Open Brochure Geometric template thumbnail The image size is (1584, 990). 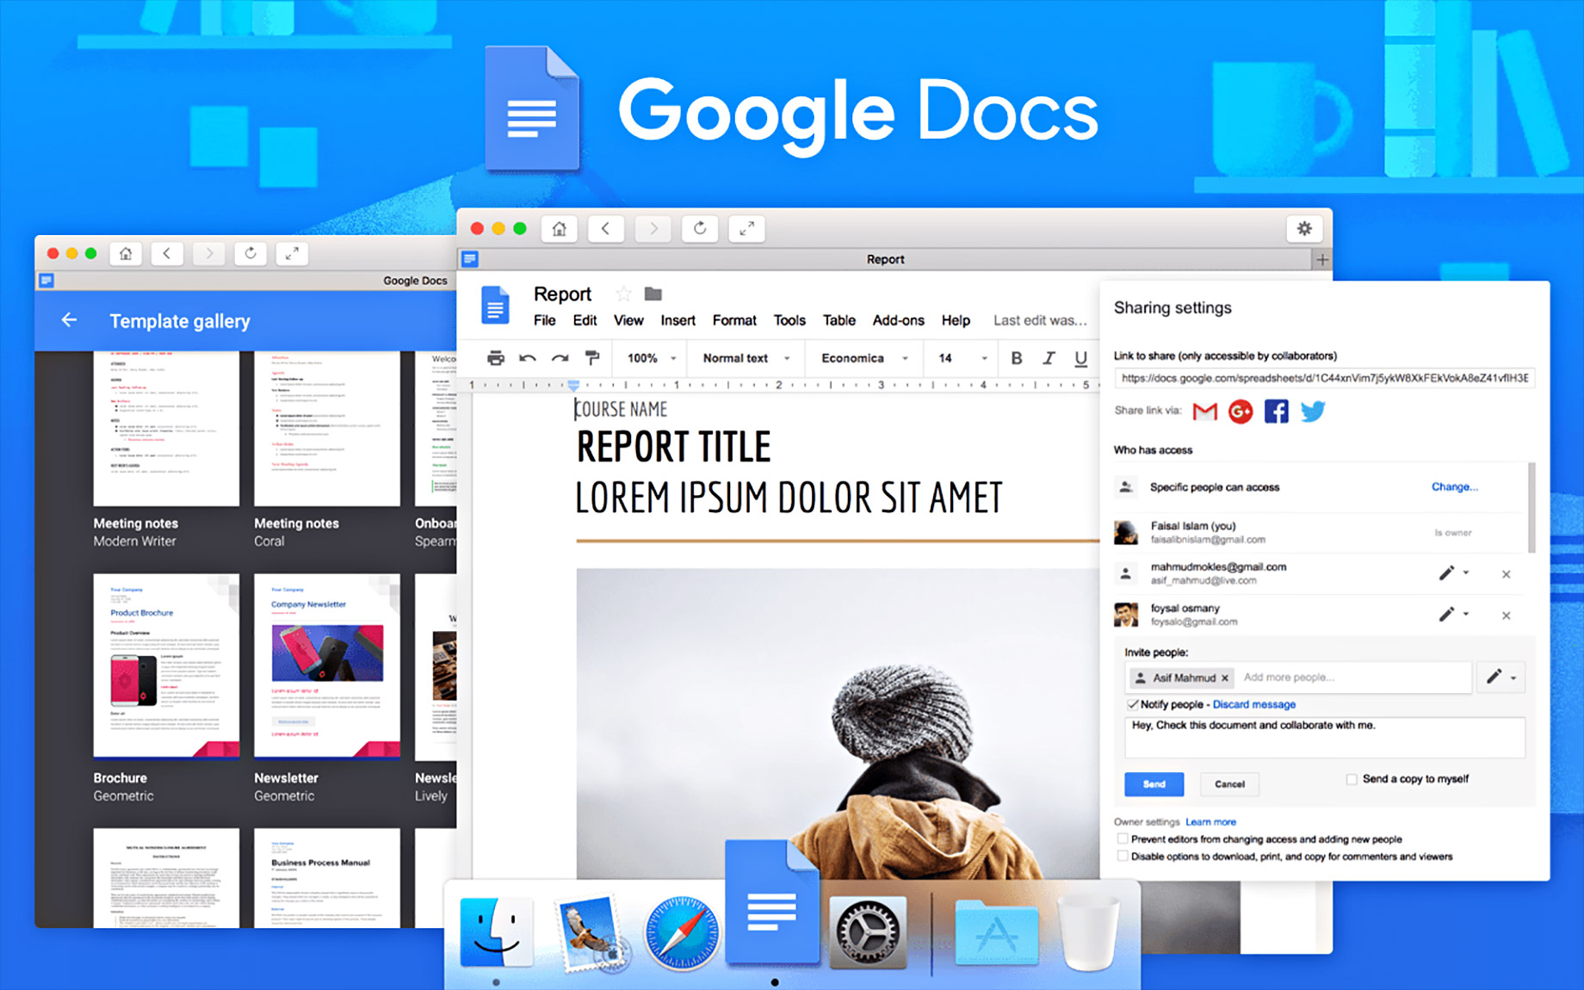[x=166, y=665]
